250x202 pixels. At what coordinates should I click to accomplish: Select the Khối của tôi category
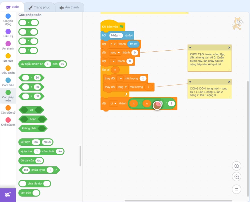[x=8, y=122]
